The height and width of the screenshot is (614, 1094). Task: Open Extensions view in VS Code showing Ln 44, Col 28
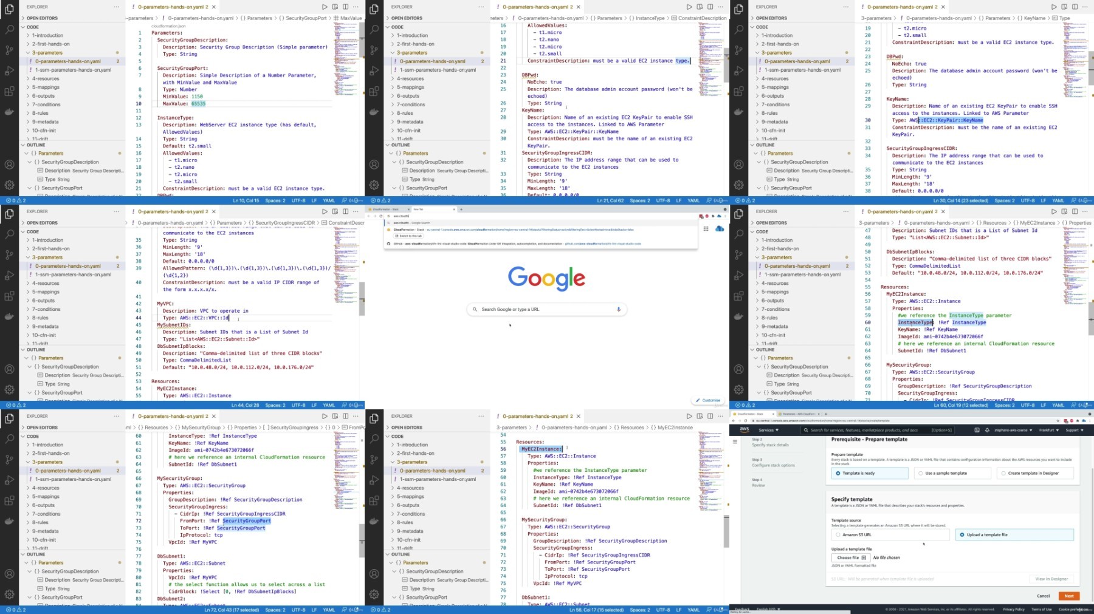point(9,296)
